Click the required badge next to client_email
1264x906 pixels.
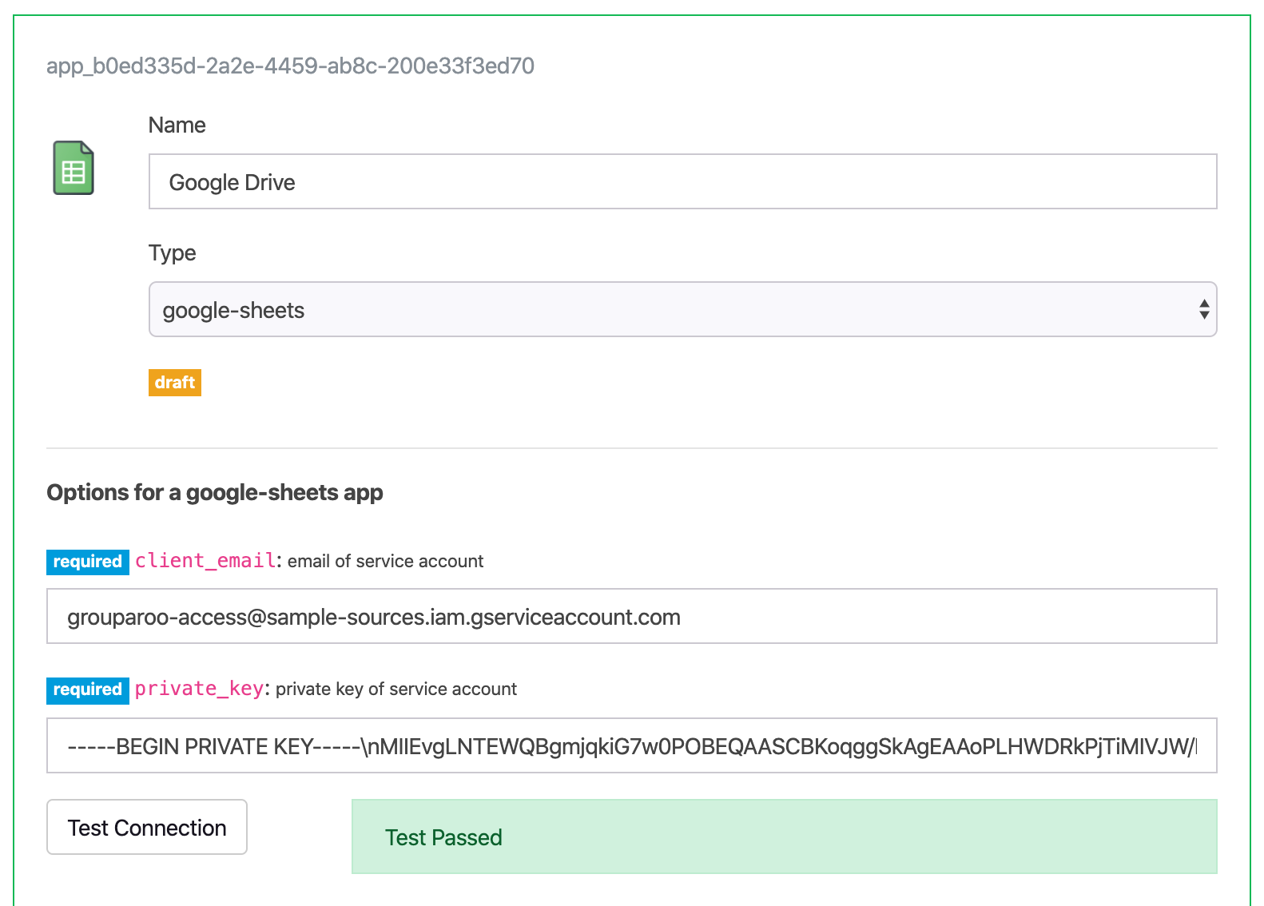pos(87,562)
